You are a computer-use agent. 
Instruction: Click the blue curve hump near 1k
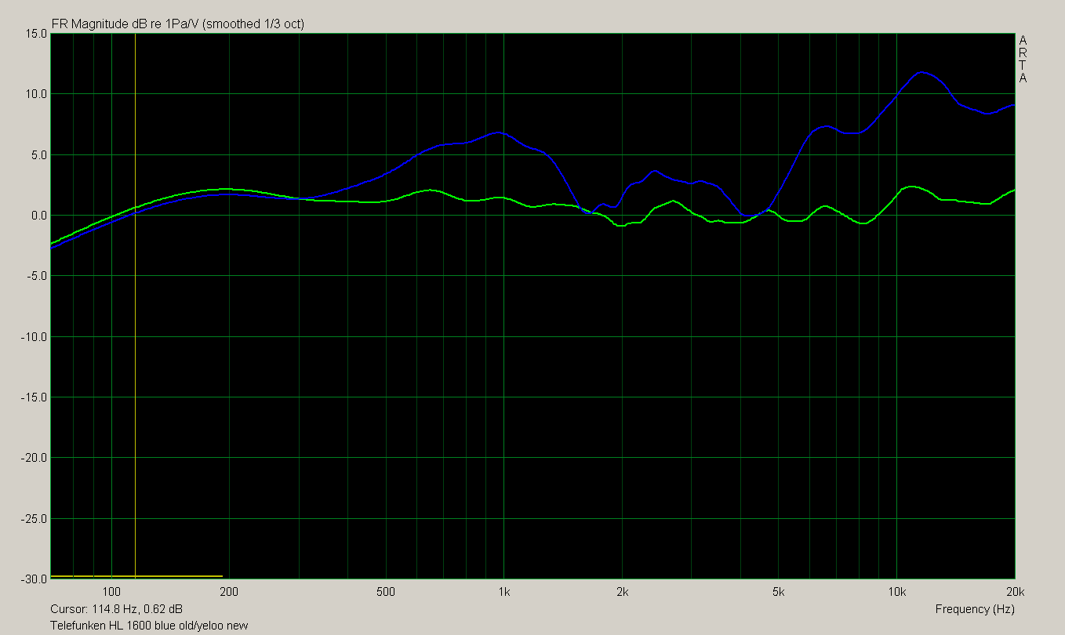point(499,132)
